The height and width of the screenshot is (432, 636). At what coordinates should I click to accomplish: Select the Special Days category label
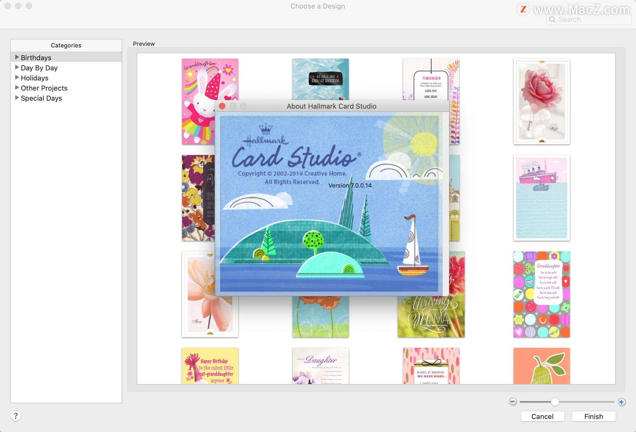coord(41,98)
